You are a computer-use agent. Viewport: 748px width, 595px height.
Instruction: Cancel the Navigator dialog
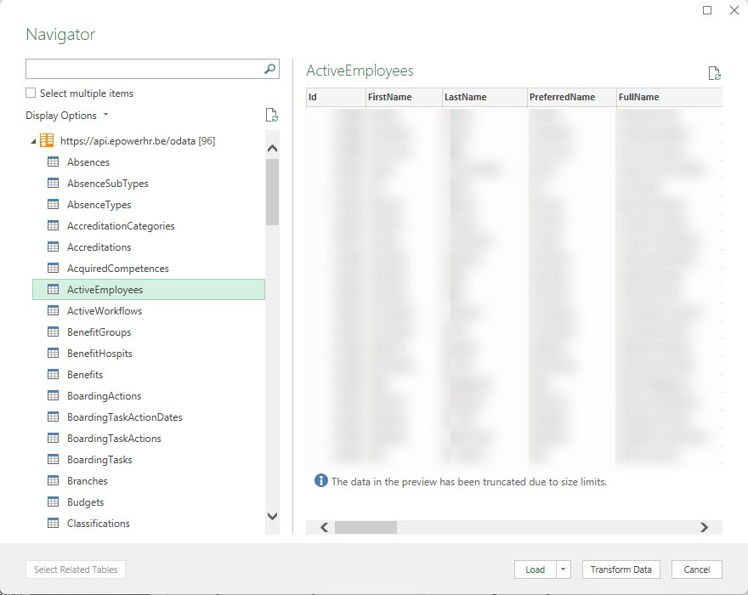[696, 569]
